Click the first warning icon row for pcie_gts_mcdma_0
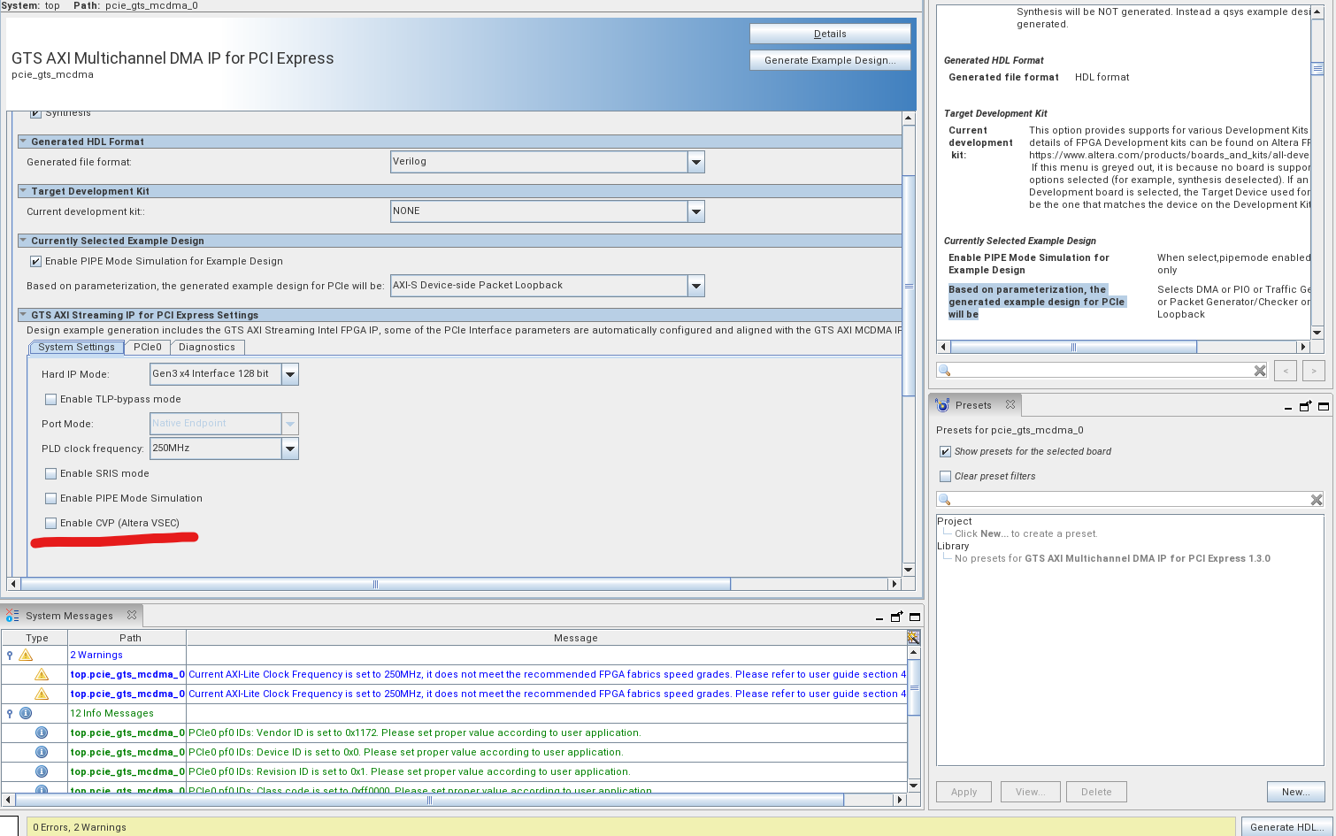 point(42,674)
